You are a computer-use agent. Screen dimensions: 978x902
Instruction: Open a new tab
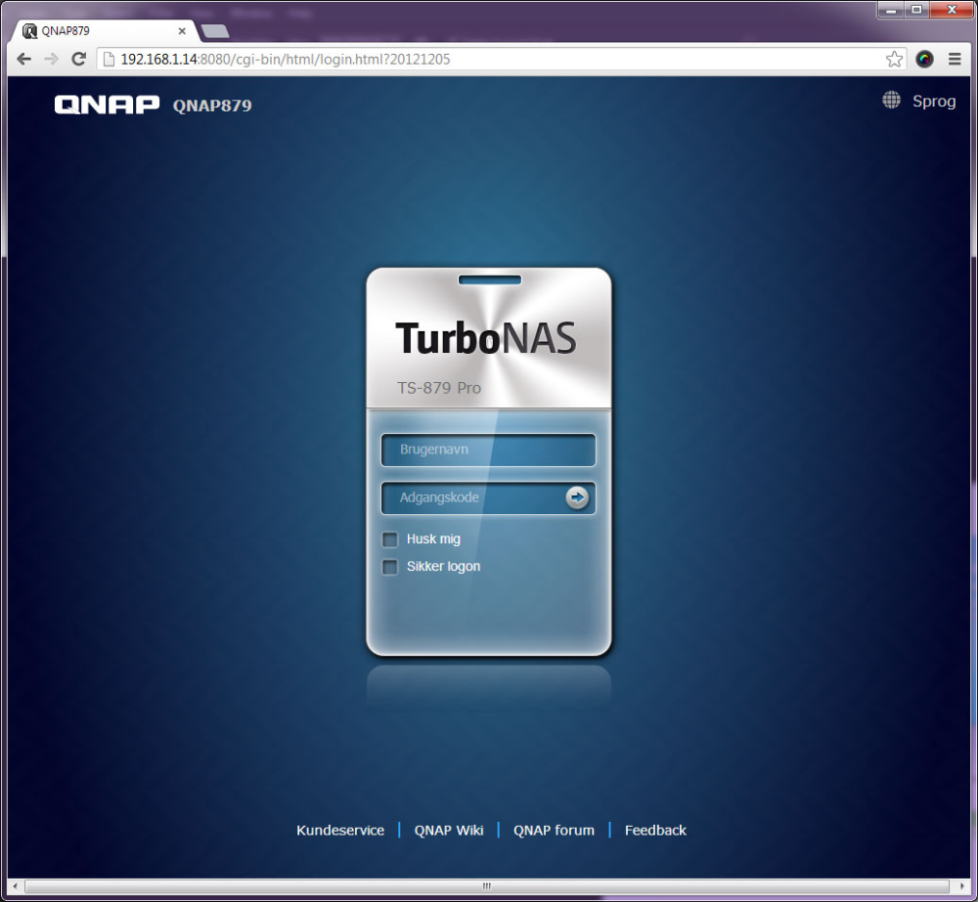click(x=216, y=31)
